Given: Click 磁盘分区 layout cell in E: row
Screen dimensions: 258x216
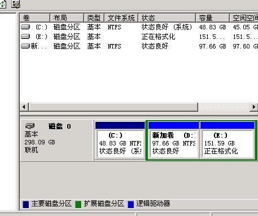Looking at the screenshot, I should click(x=67, y=37).
